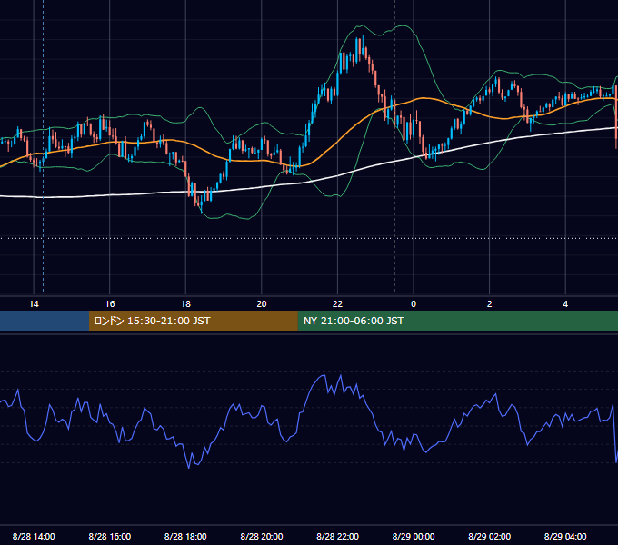Click the ロンドン 15:30-21:00 JST session bar
Screen dimensions: 618x545
pos(193,321)
